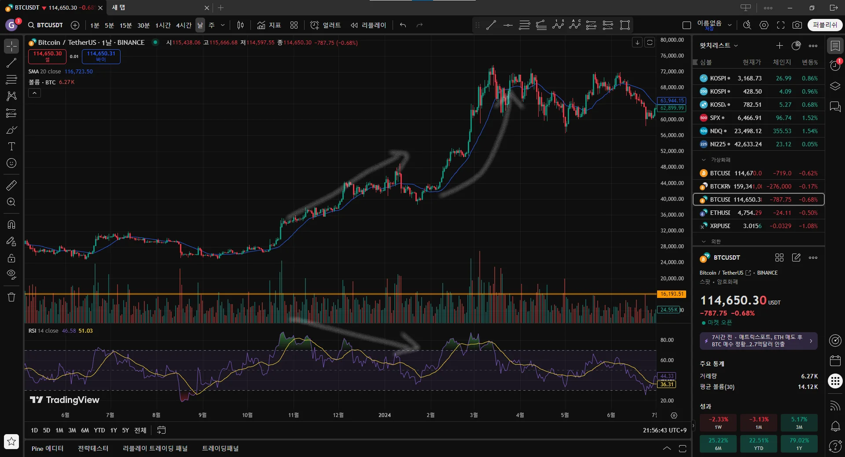Image resolution: width=845 pixels, height=457 pixels.
Task: Open the layout selection square icon
Action: click(x=687, y=25)
